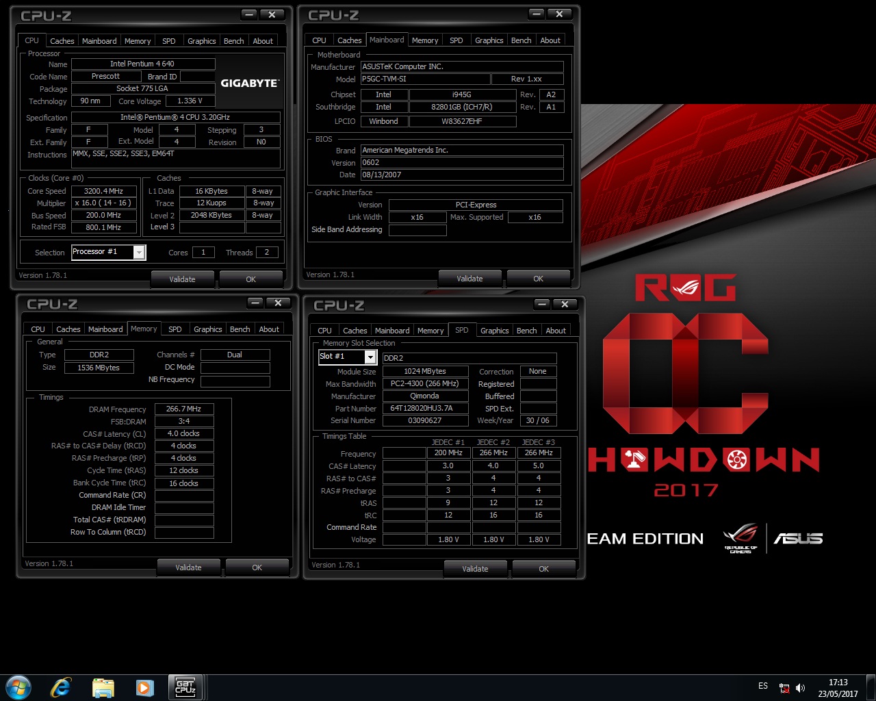
Task: Open Caches tab in SPD window
Action: coord(355,331)
